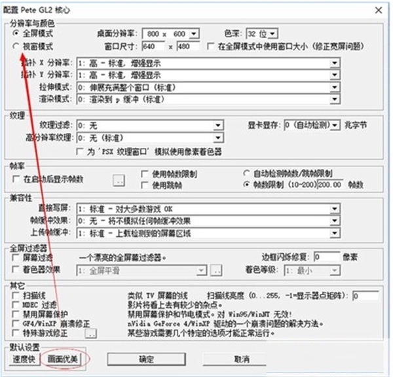
Task: Enable 在全屏模式中使用窗口大小 checkbox
Action: tap(210, 47)
